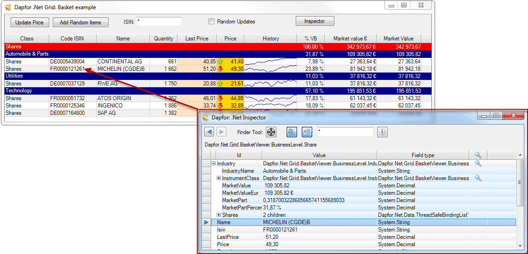Viewport: 528px width, 254px height.
Task: Toggle the first blue Inspector toolbar icon
Action: (292, 132)
